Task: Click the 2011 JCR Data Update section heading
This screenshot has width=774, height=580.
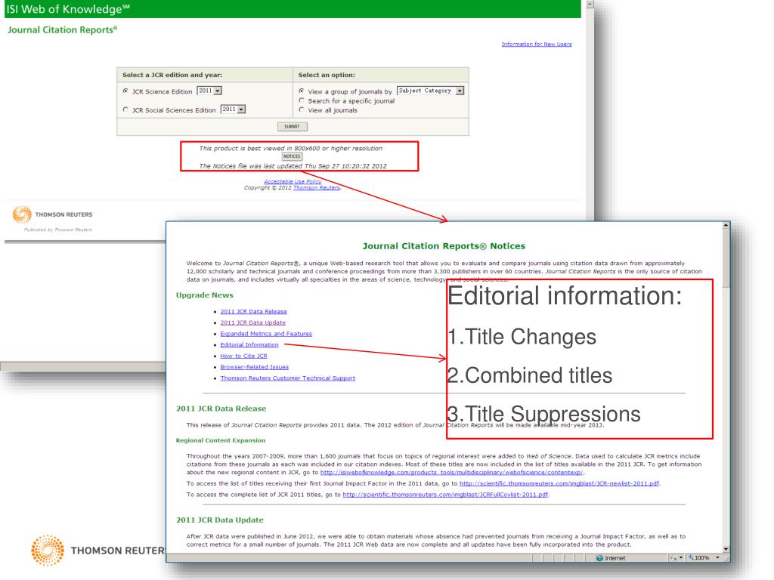Action: [220, 520]
